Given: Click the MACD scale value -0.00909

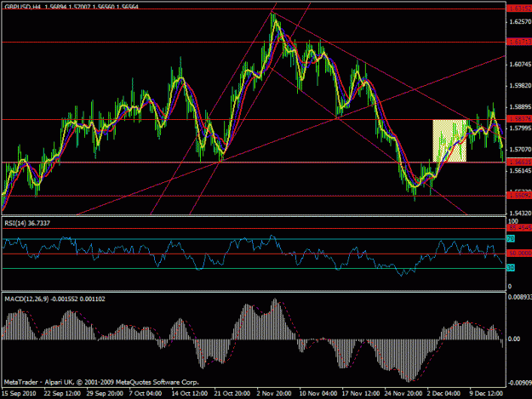Looking at the screenshot, I should [519, 384].
